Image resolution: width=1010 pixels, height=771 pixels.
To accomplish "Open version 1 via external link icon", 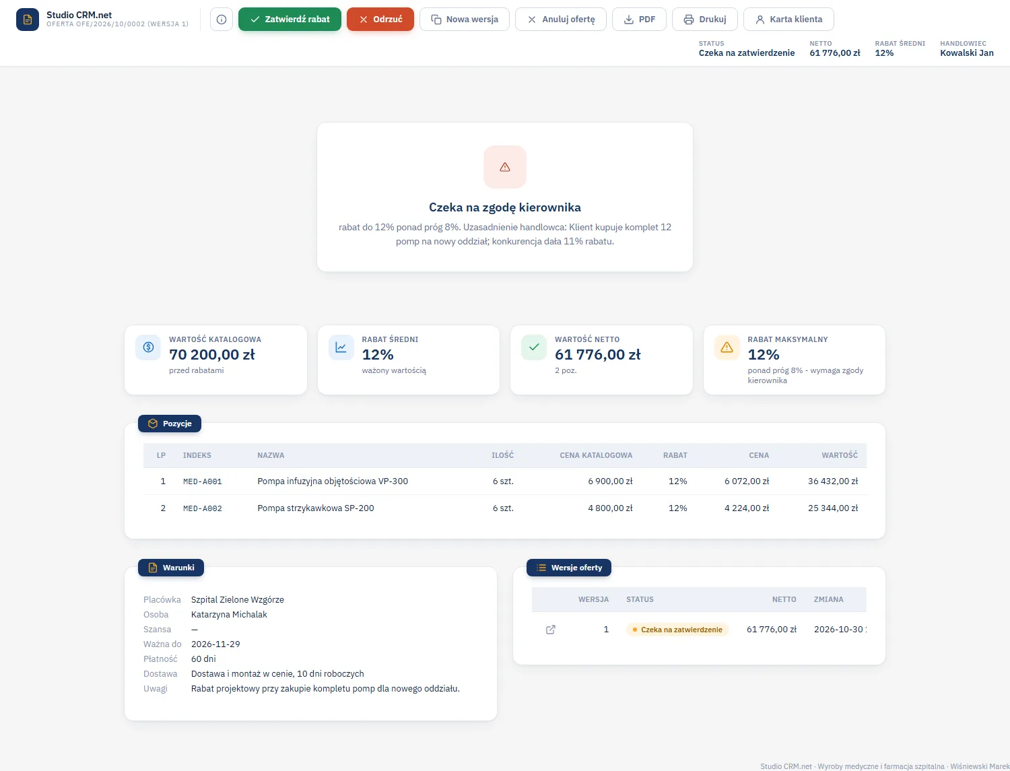I will [x=551, y=630].
